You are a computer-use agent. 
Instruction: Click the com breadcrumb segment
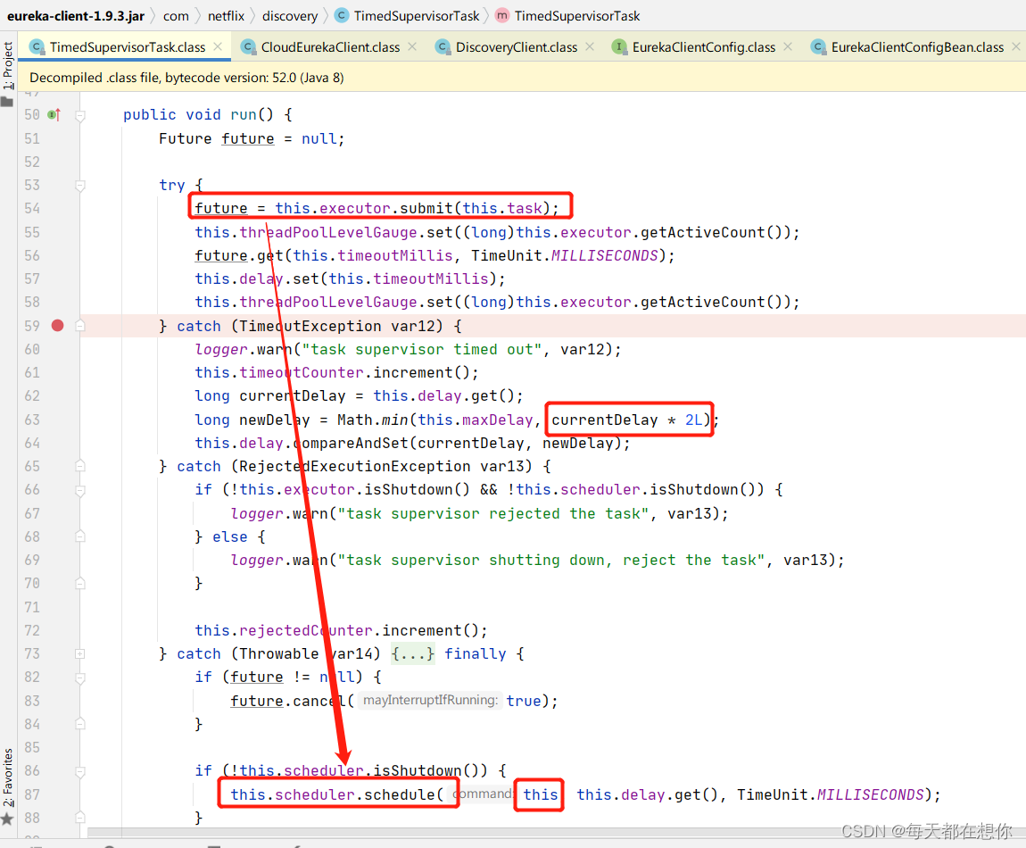(176, 16)
